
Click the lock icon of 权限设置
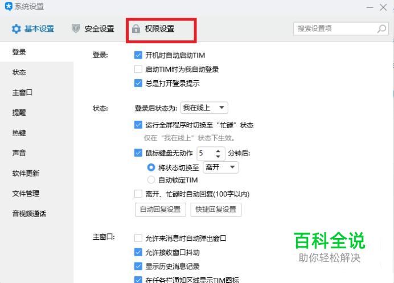[136, 29]
